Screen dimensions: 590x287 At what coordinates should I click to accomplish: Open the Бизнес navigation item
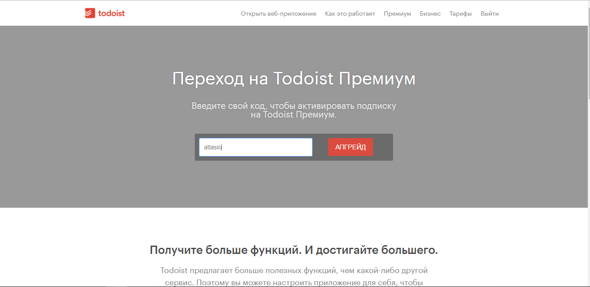[x=430, y=14]
